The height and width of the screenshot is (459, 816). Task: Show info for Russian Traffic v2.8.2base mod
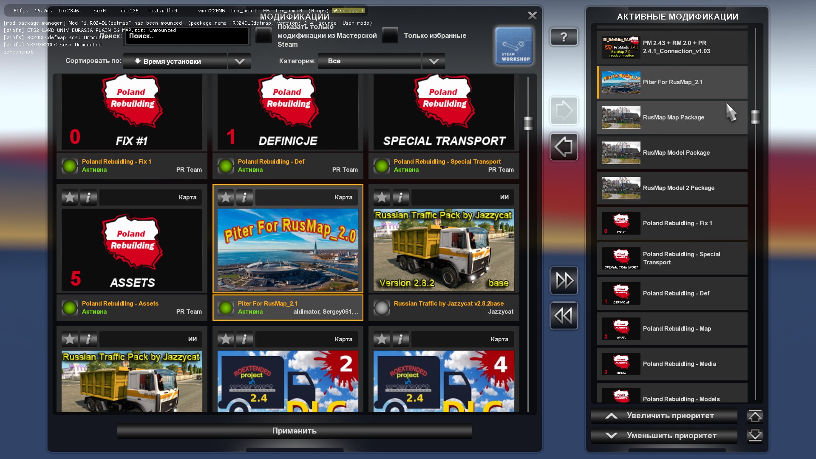click(x=400, y=197)
